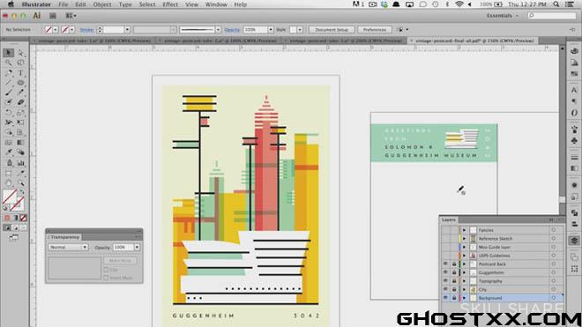Click the control bar Opacity input field
This screenshot has width=582, height=327.
pos(255,29)
